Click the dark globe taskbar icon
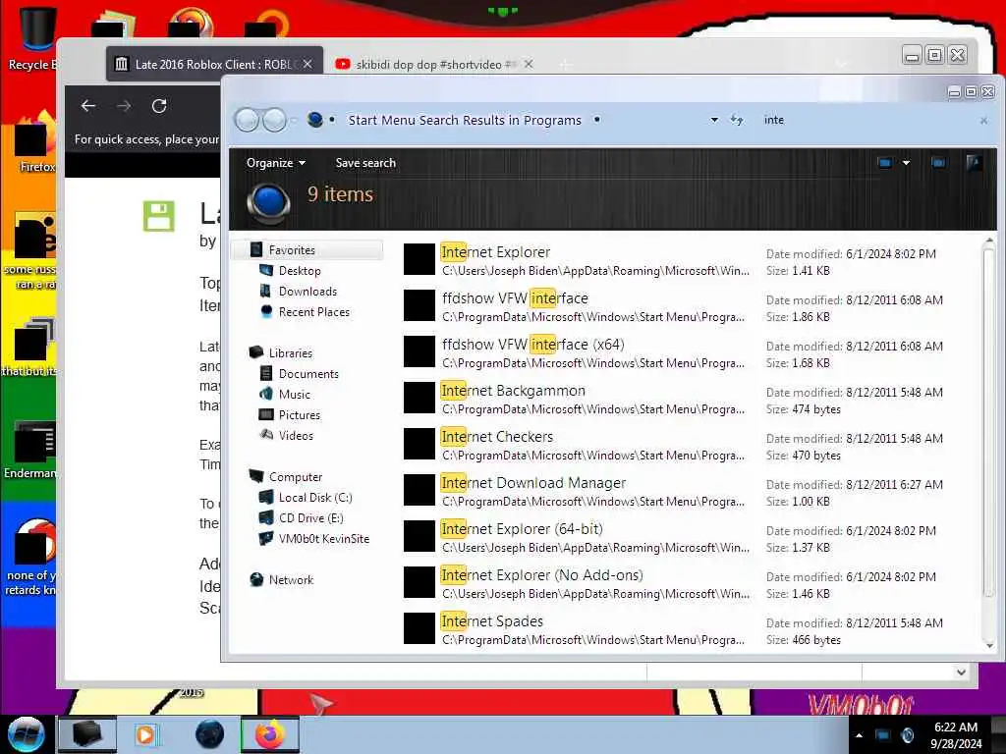Image resolution: width=1006 pixels, height=754 pixels. pos(210,734)
